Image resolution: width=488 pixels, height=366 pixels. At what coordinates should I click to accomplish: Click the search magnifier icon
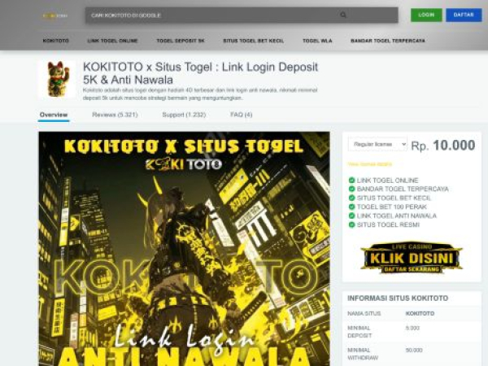pos(343,15)
